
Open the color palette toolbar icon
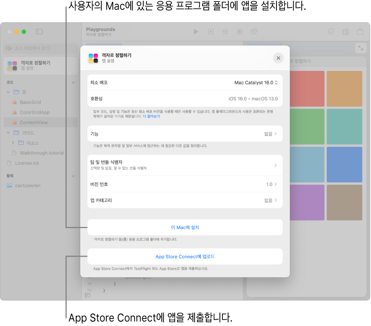click(254, 31)
